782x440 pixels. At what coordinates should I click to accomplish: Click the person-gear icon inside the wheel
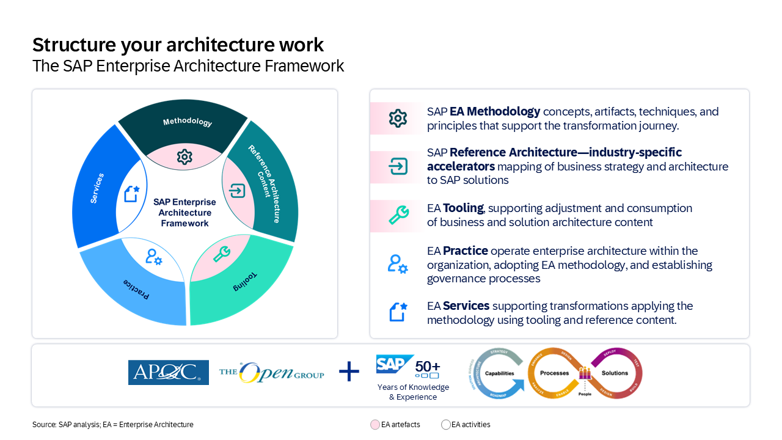coord(154,257)
